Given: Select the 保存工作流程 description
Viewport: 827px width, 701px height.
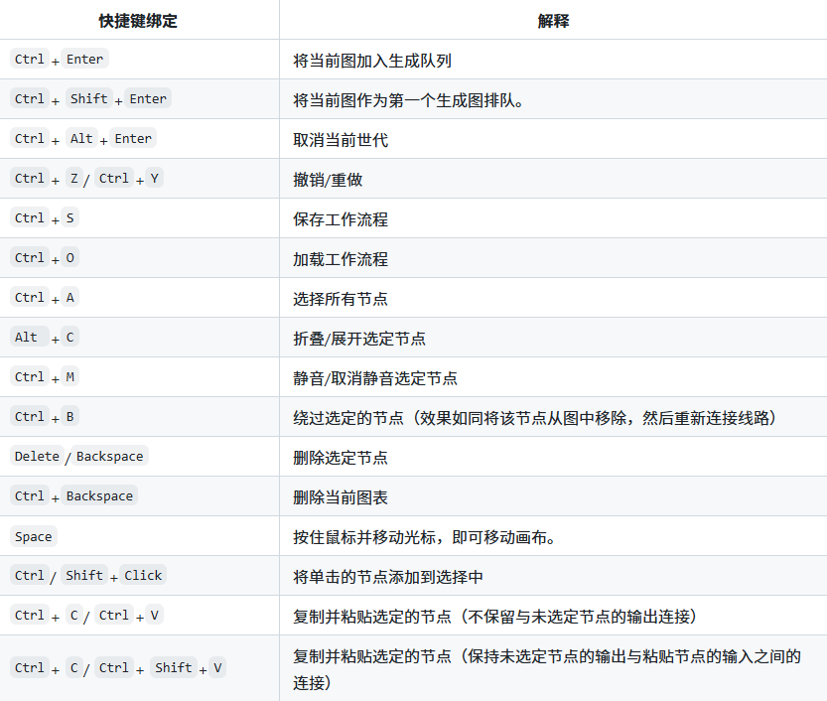Looking at the screenshot, I should click(x=341, y=219).
